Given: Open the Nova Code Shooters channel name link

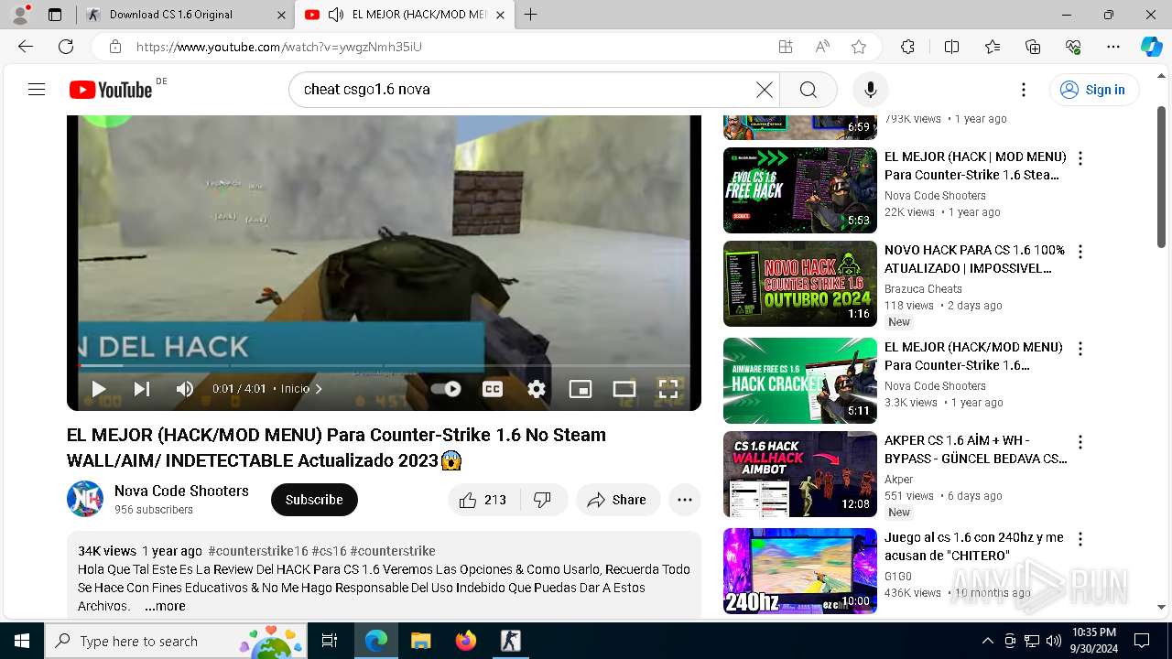Looking at the screenshot, I should (x=181, y=491).
